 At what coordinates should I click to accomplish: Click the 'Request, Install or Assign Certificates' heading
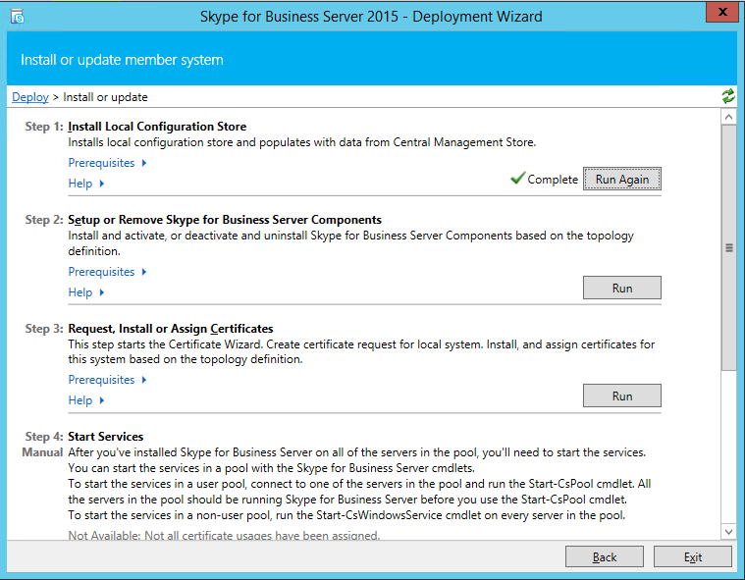point(171,329)
